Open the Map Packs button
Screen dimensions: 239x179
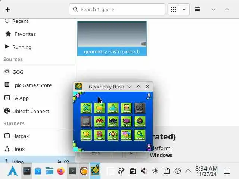pyautogui.click(x=126, y=135)
